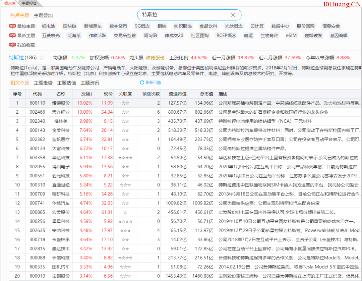This screenshot has height=281, width=362.
Task: Open 相关个股 tab
Action: pyautogui.click(x=20, y=83)
